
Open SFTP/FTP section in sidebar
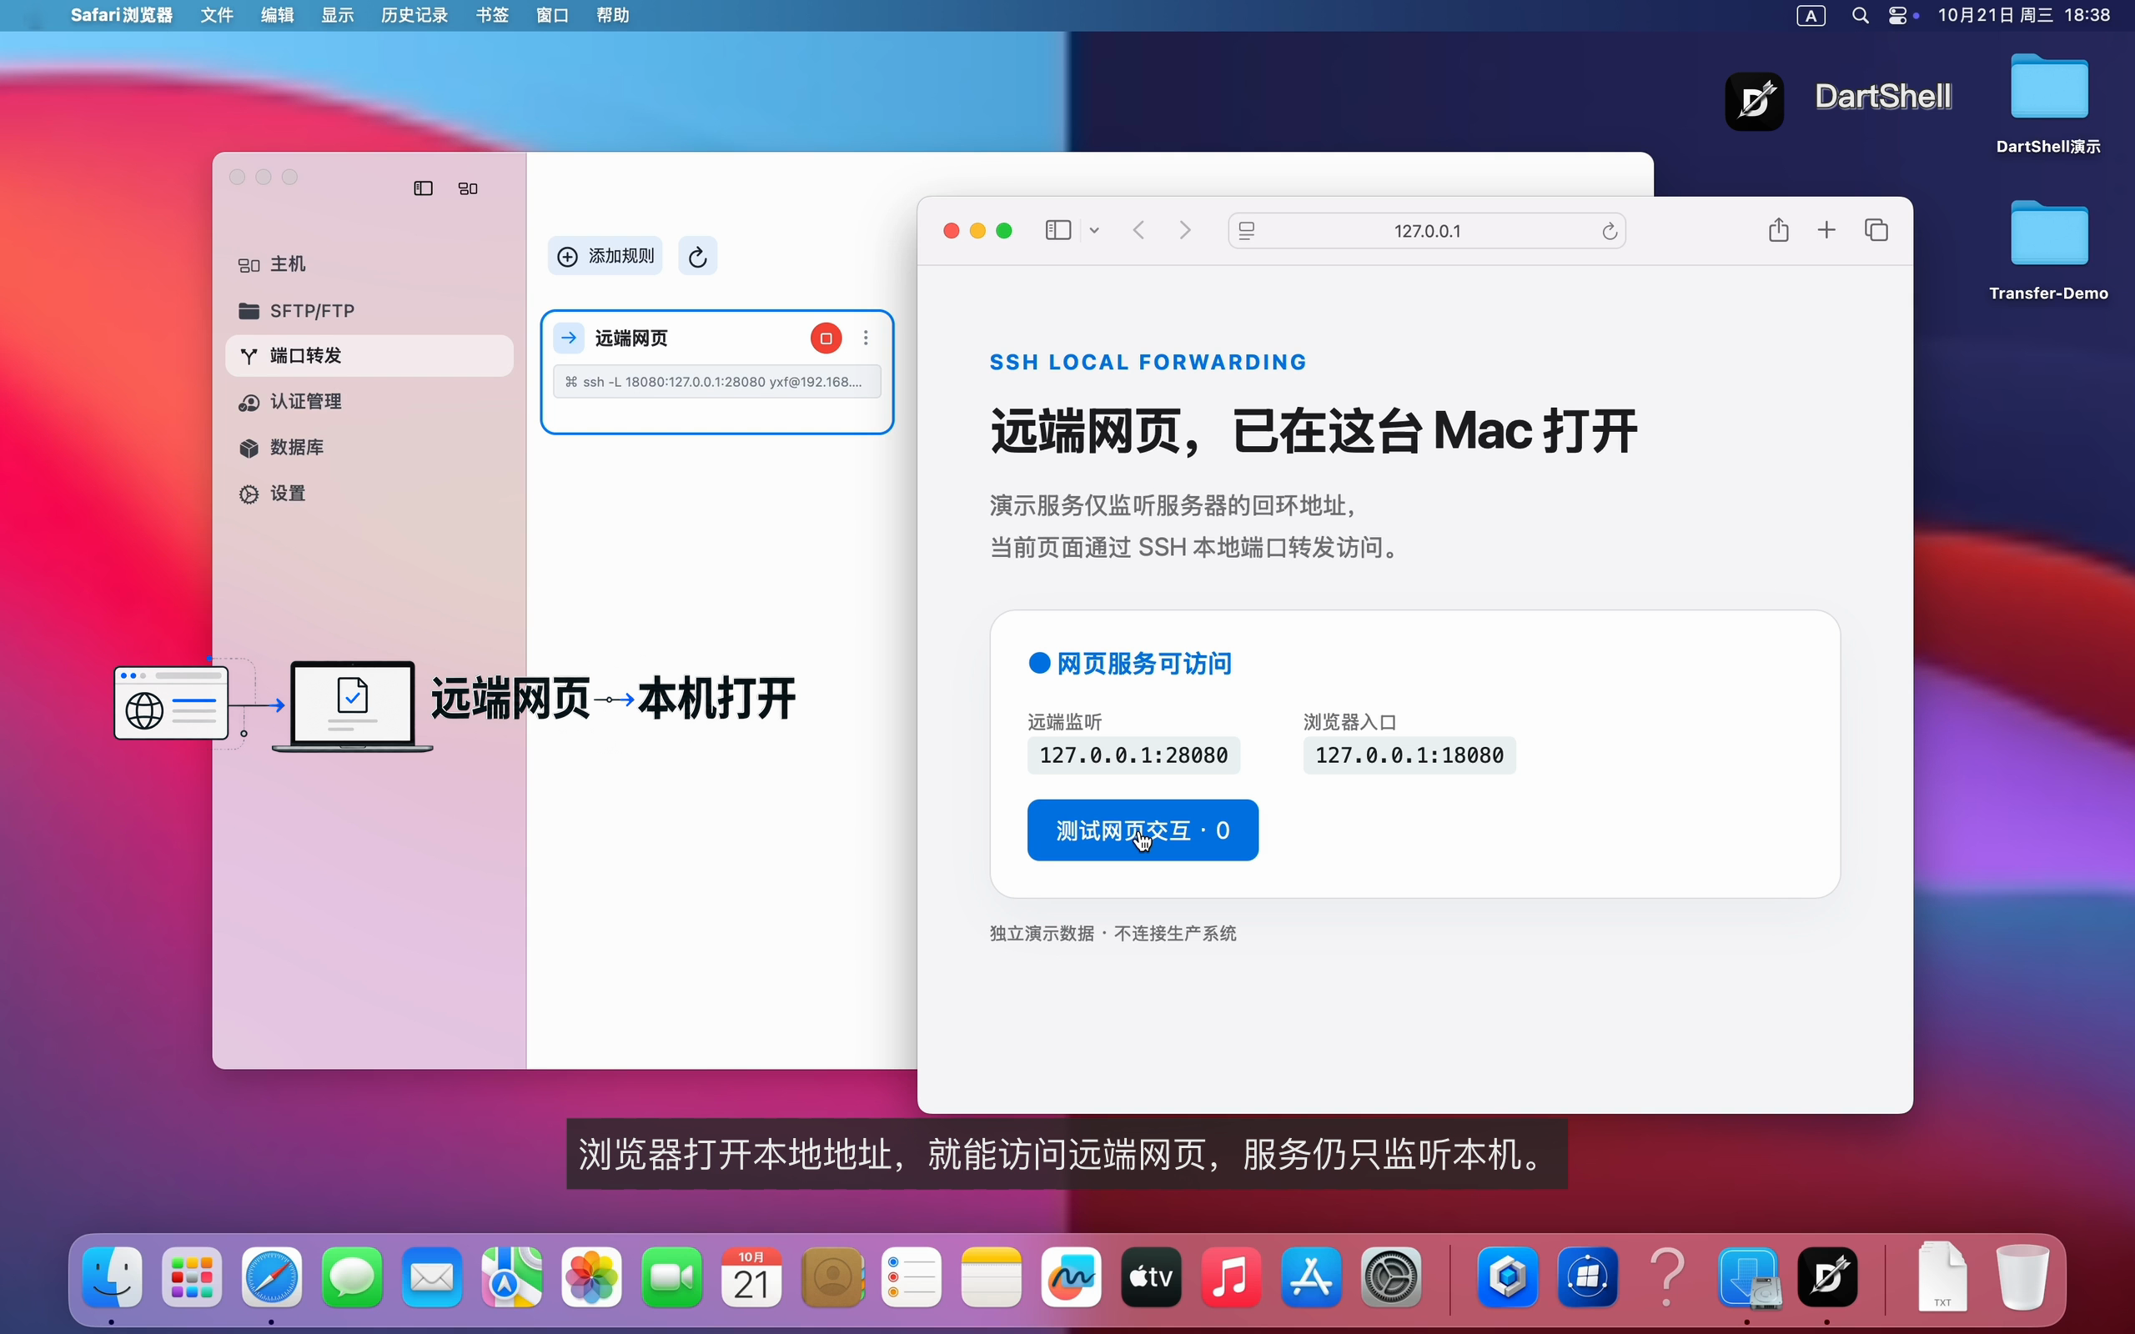(369, 310)
